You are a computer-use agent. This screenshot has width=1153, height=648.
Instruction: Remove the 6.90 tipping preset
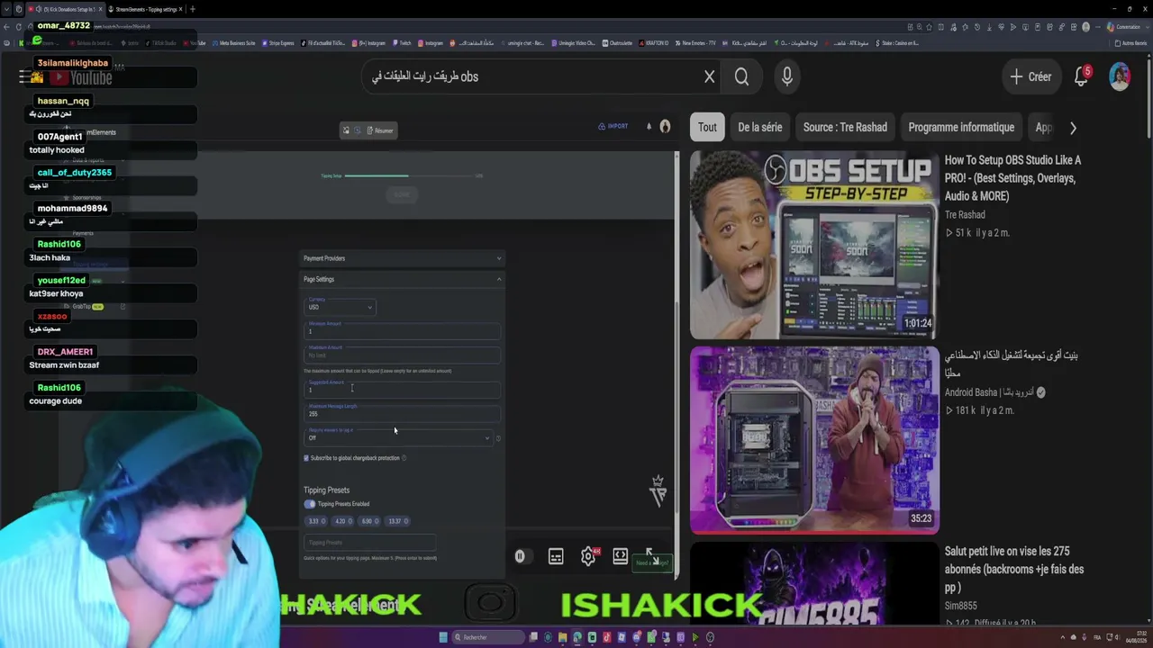[377, 521]
